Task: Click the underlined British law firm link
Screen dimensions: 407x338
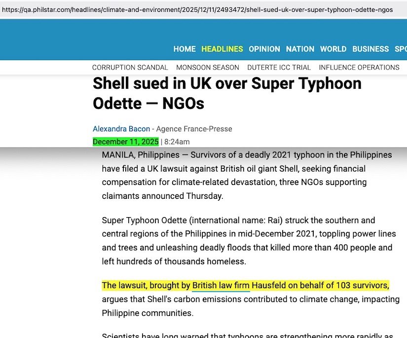Action: [x=221, y=285]
